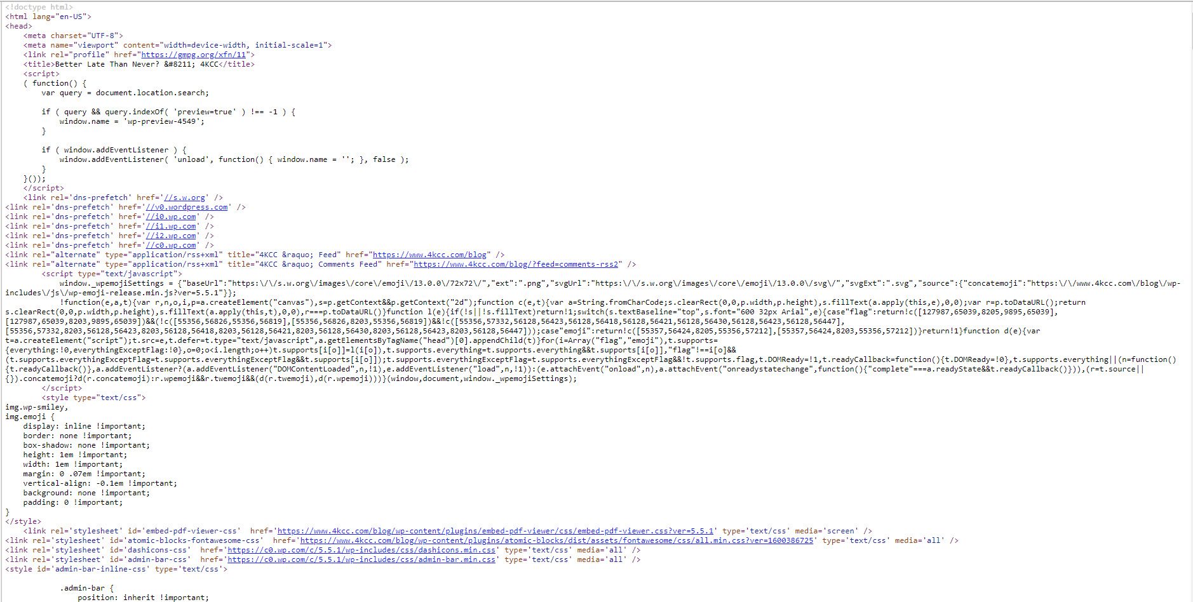This screenshot has height=602, width=1193.
Task: Follow the //i0.wp.com link
Action: (x=171, y=217)
